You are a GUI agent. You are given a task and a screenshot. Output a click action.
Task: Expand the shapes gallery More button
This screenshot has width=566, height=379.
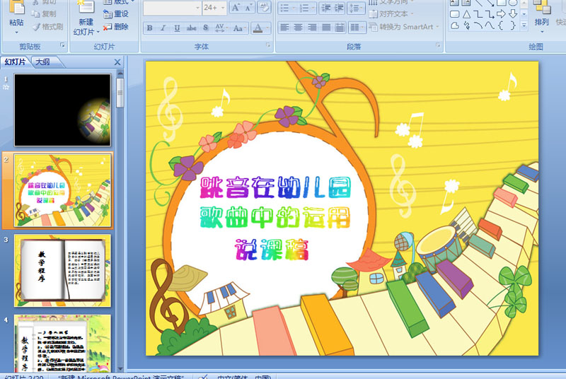click(524, 25)
